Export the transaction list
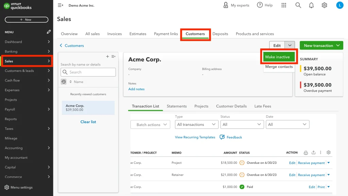The image size is (348, 196). pyautogui.click(x=313, y=152)
